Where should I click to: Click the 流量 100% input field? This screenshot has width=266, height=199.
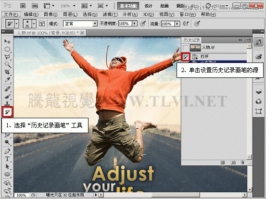pyautogui.click(x=168, y=24)
